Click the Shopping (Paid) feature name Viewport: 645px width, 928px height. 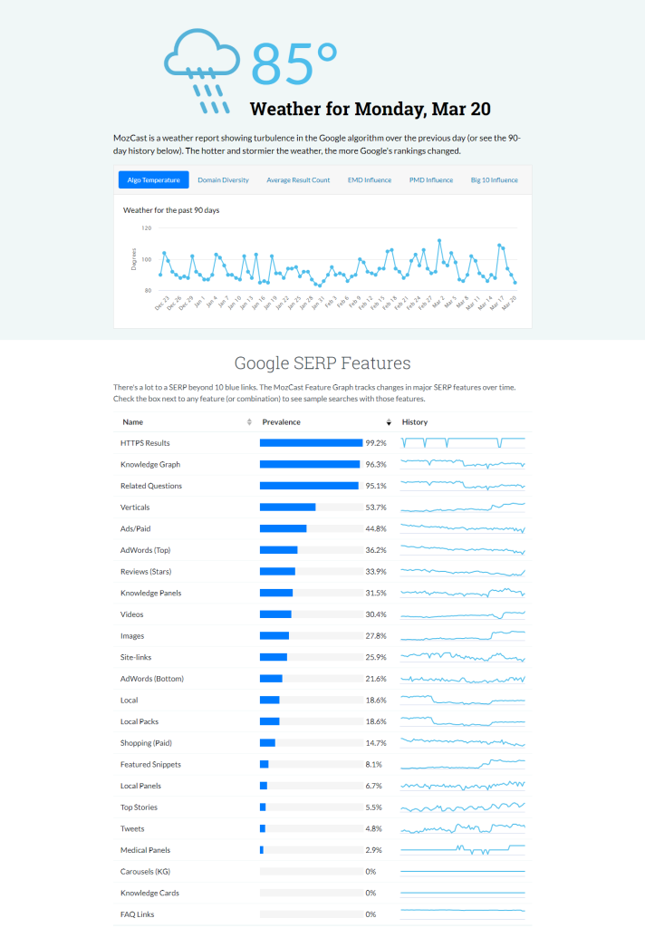click(145, 743)
